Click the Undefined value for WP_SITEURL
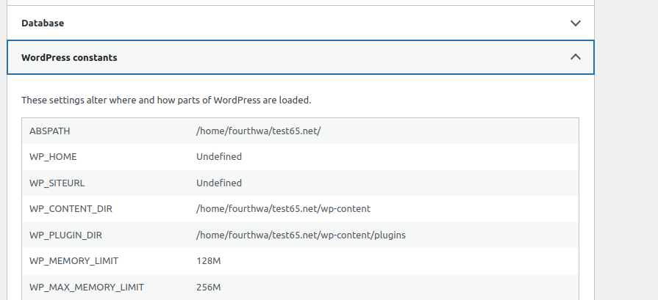Image resolution: width=658 pixels, height=300 pixels. tap(219, 183)
